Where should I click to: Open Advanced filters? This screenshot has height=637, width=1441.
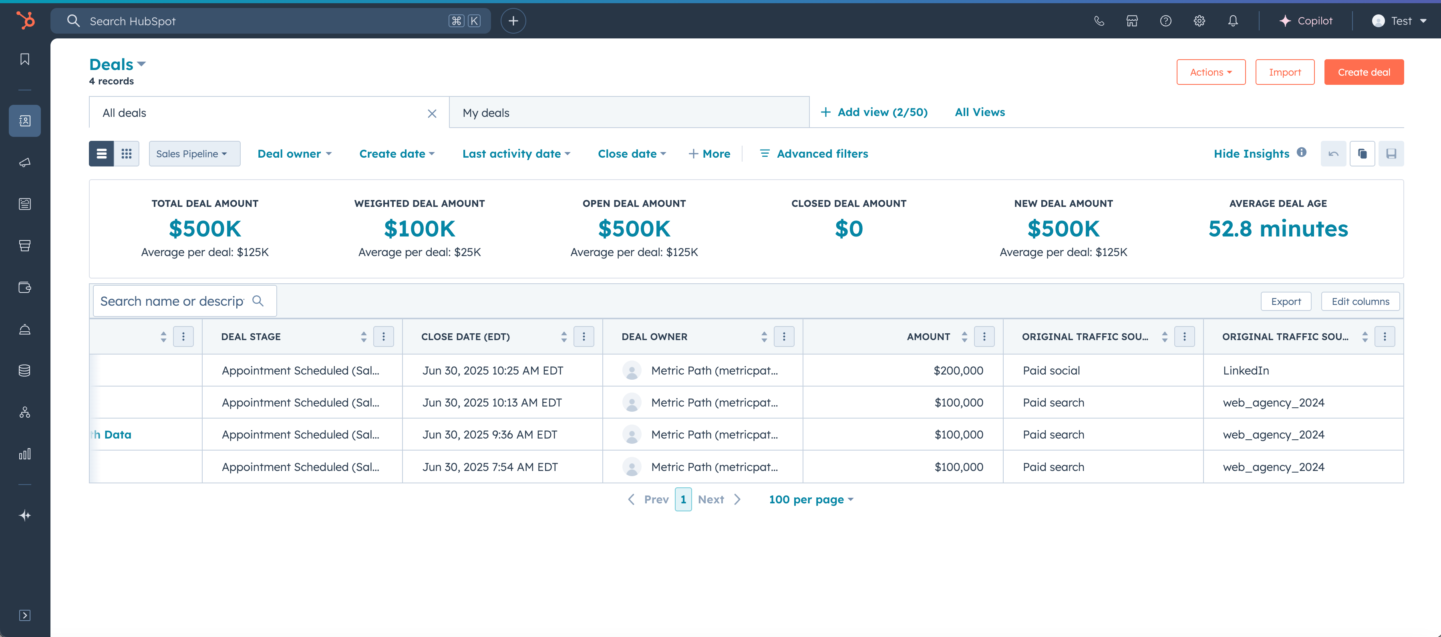814,154
